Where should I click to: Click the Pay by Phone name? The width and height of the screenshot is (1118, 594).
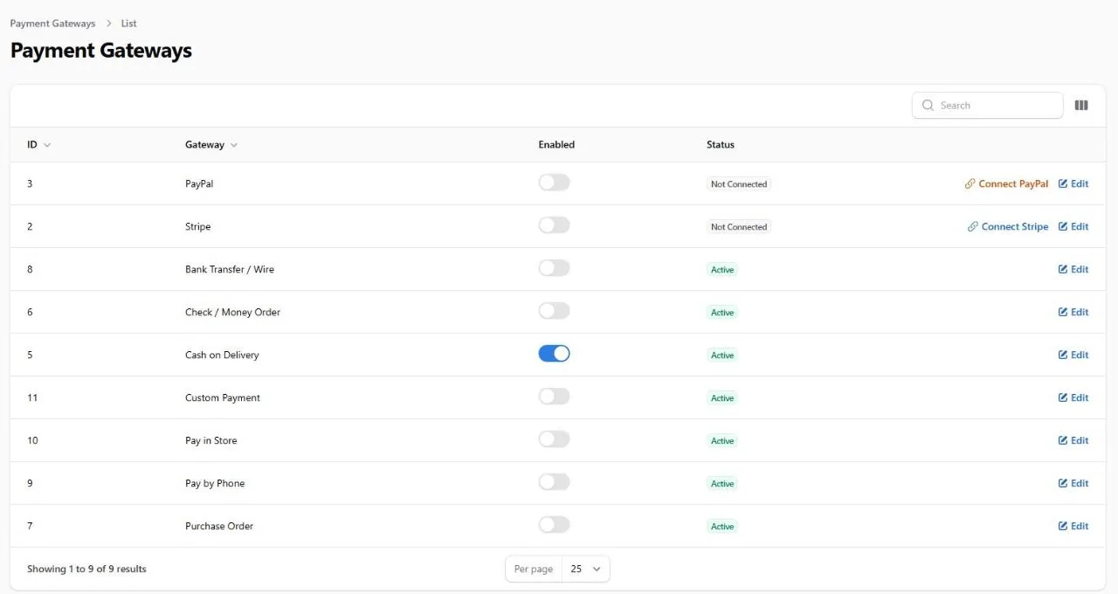pyautogui.click(x=215, y=484)
